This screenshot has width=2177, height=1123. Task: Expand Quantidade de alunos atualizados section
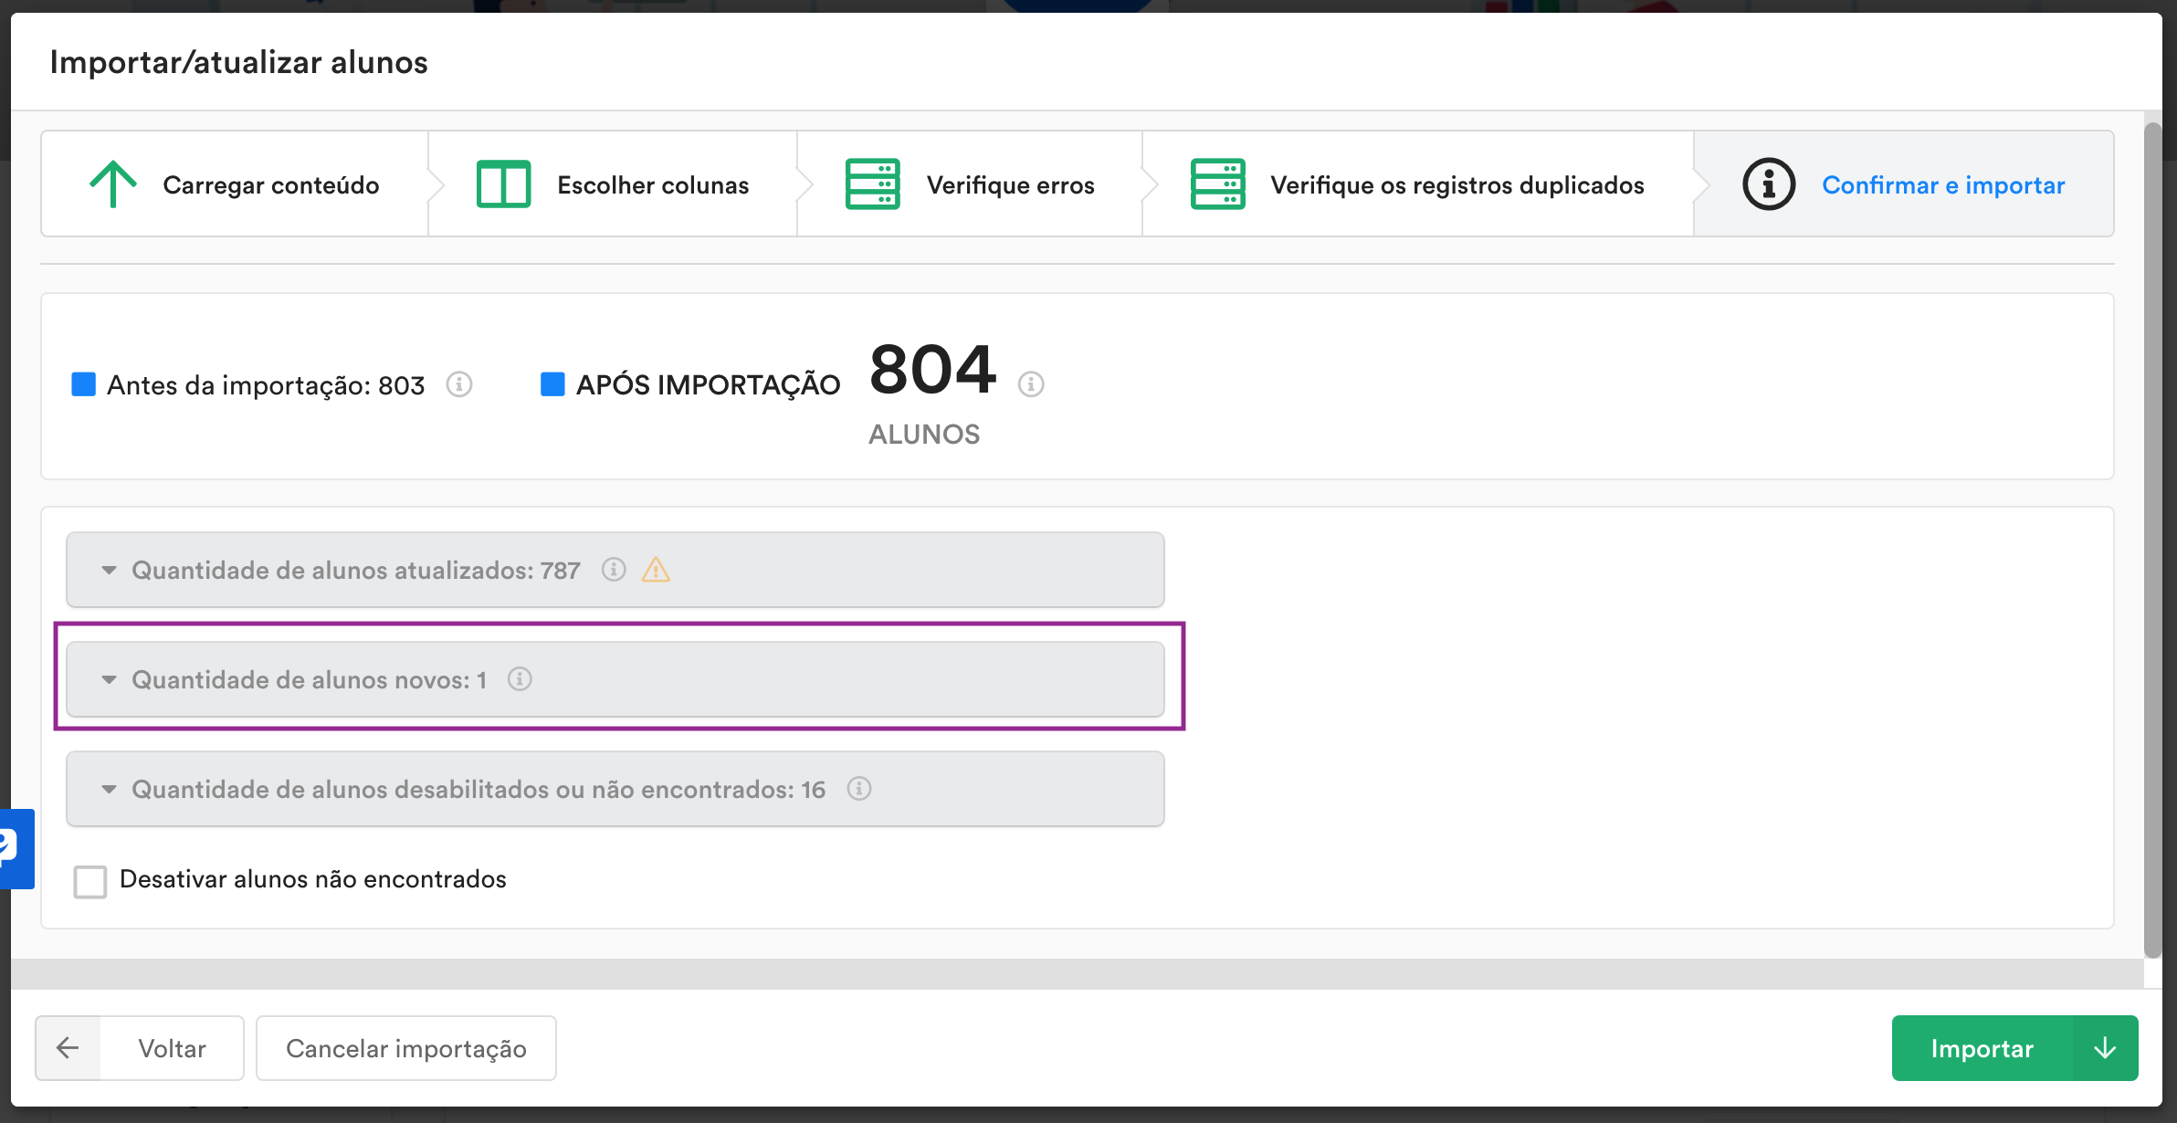click(356, 571)
